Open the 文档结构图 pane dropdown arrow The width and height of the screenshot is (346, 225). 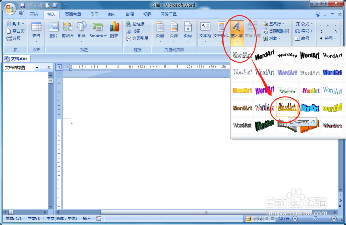pyautogui.click(x=37, y=67)
